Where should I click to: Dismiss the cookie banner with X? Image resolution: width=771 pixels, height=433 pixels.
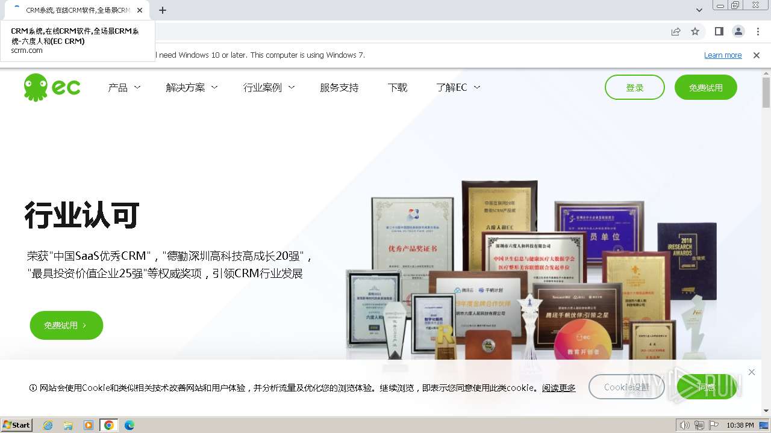pos(752,372)
